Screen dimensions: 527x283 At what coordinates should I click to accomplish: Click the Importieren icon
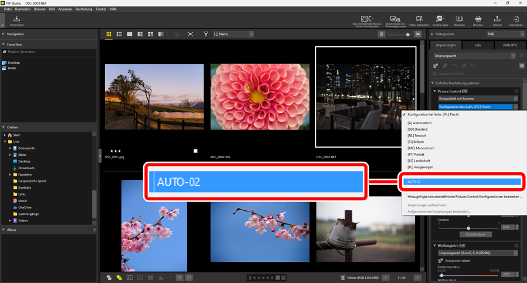pos(17,20)
